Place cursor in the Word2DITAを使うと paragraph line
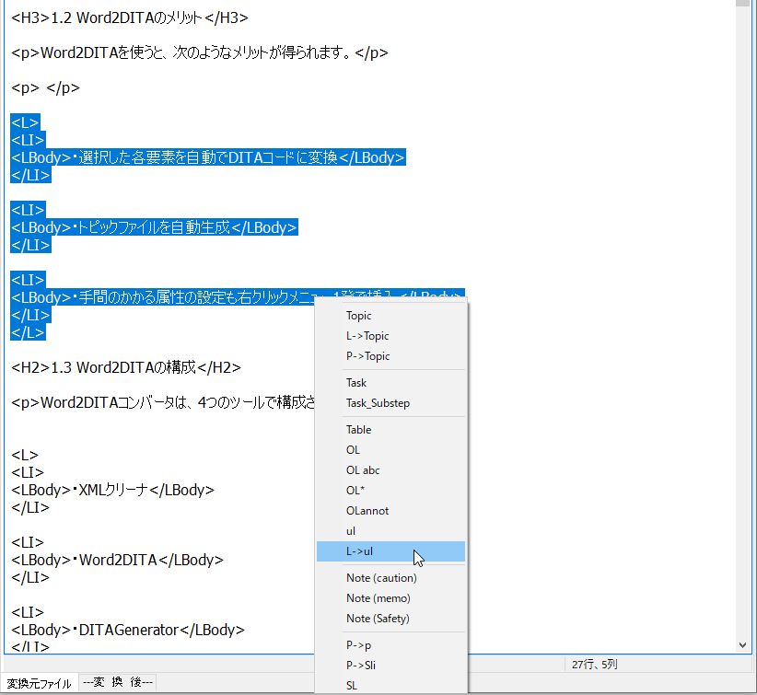 coord(200,52)
